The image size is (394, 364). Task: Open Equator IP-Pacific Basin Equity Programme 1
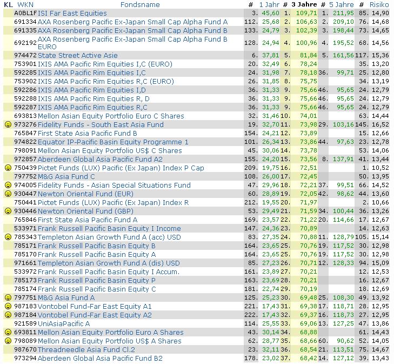113,142
